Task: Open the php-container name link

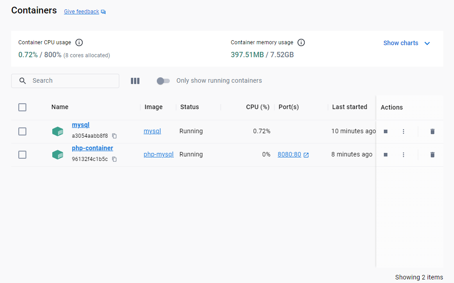Action: point(92,148)
